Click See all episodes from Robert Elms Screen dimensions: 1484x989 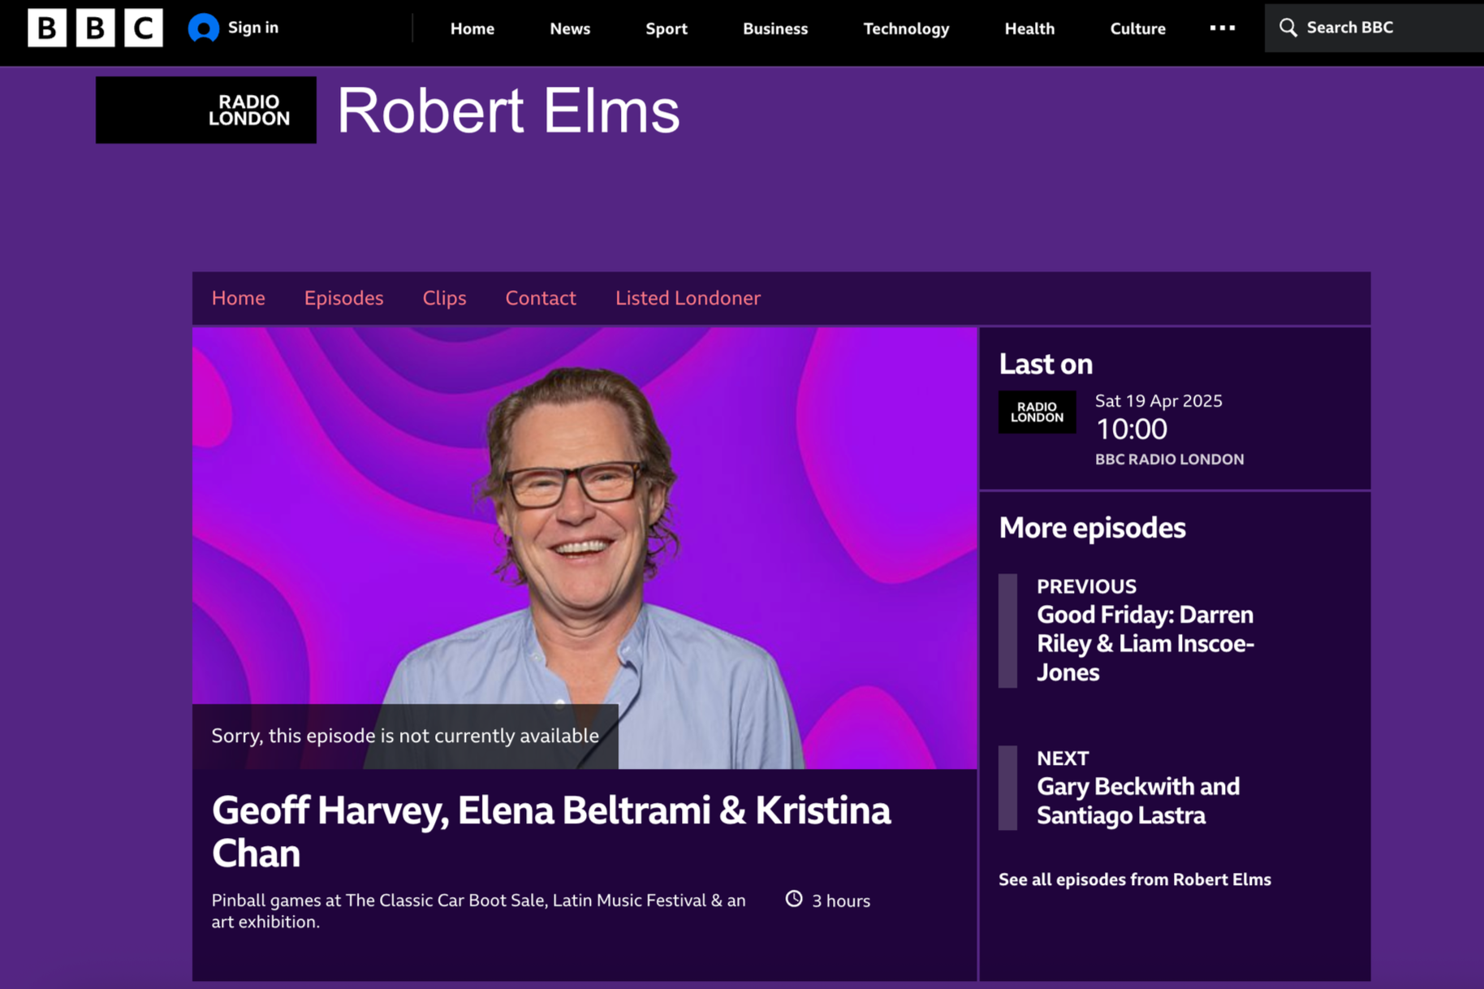coord(1134,879)
